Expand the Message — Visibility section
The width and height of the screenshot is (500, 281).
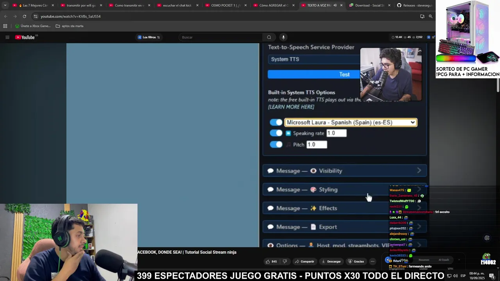pyautogui.click(x=345, y=171)
